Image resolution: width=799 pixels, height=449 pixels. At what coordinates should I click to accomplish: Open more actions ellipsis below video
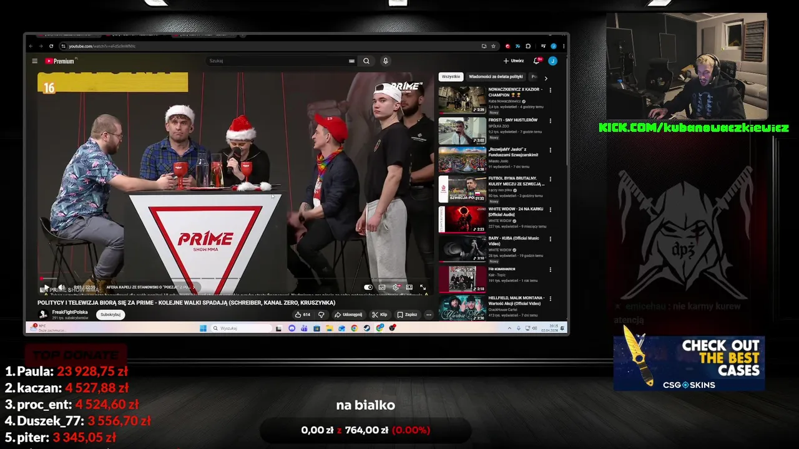pyautogui.click(x=428, y=315)
